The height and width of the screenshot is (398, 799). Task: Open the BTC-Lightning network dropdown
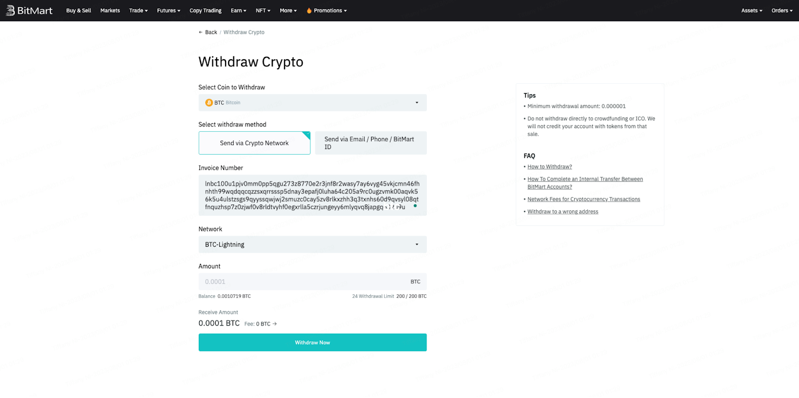click(313, 244)
